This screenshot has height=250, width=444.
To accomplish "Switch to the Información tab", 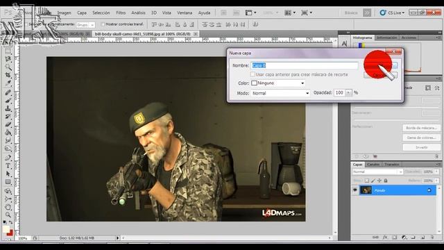I will tap(386, 37).
